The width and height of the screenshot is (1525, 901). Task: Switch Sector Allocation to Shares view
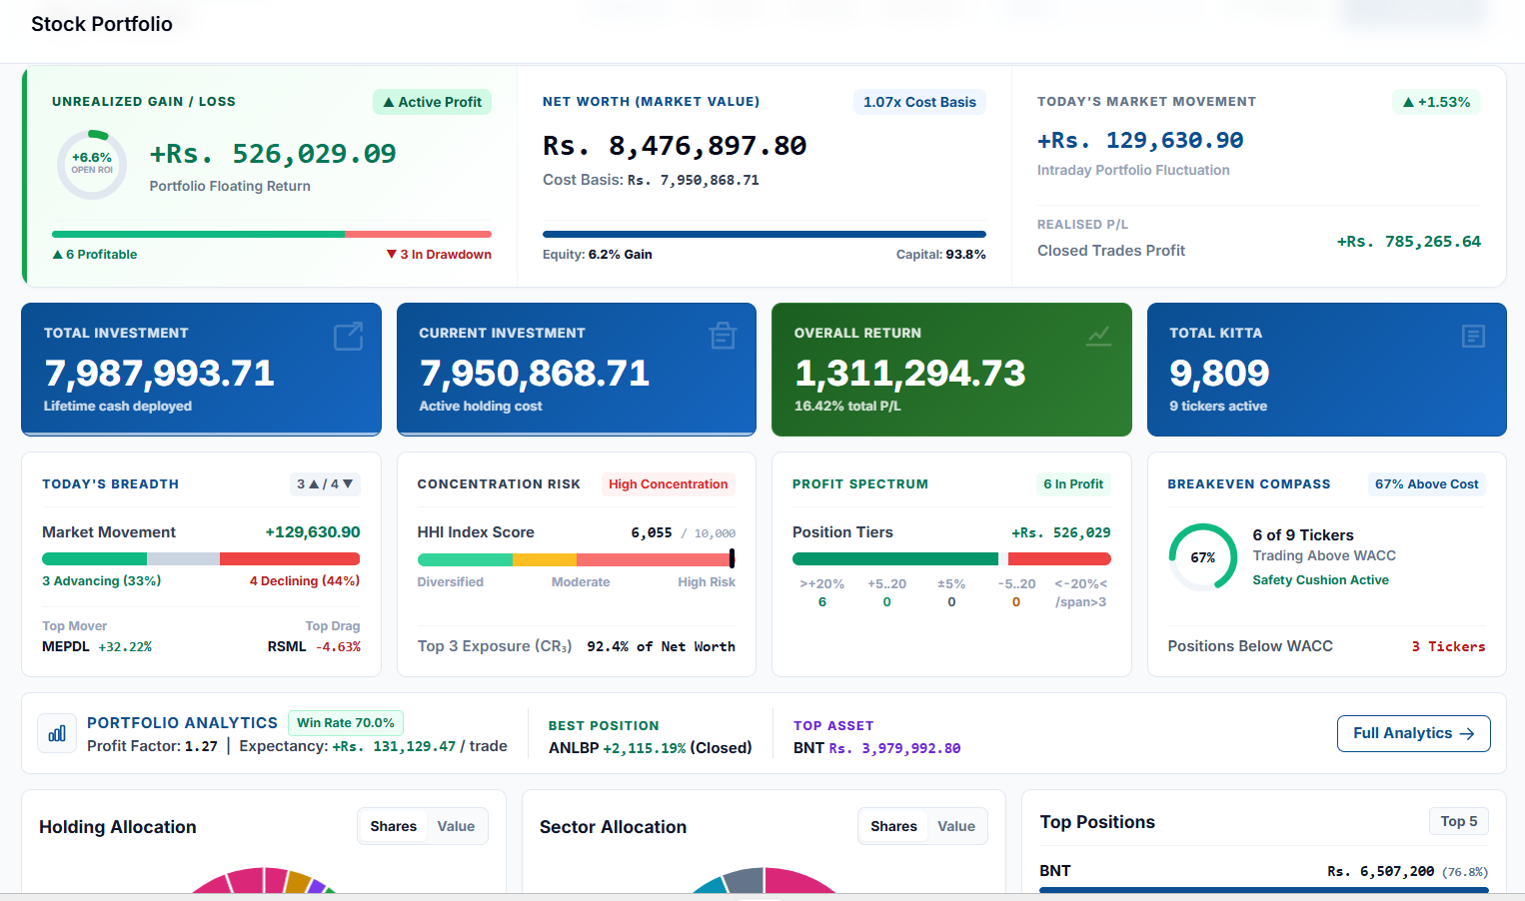893,826
